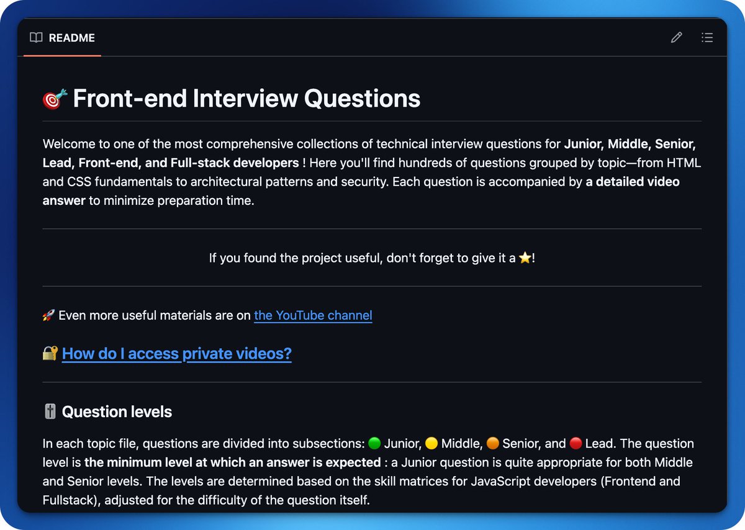
Task: Click the book icon beside README
Action: (x=36, y=38)
